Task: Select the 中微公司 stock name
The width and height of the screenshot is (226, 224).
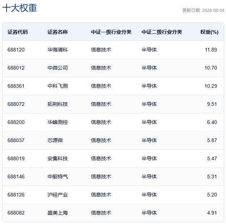Action: click(57, 68)
